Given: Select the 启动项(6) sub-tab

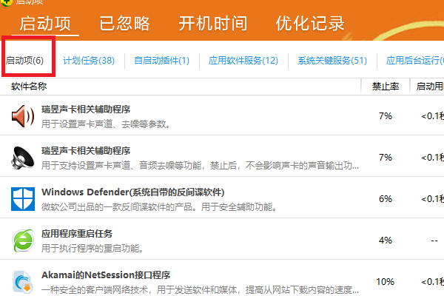Looking at the screenshot, I should [x=24, y=61].
